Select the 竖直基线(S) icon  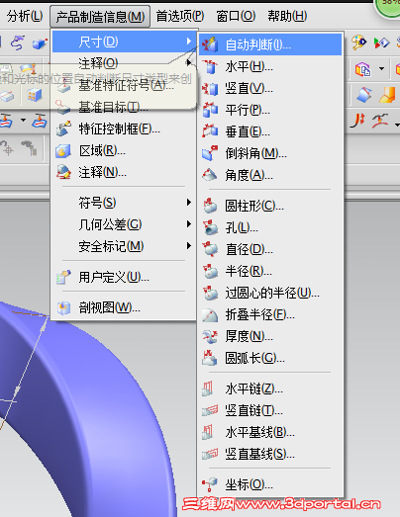pyautogui.click(x=210, y=455)
